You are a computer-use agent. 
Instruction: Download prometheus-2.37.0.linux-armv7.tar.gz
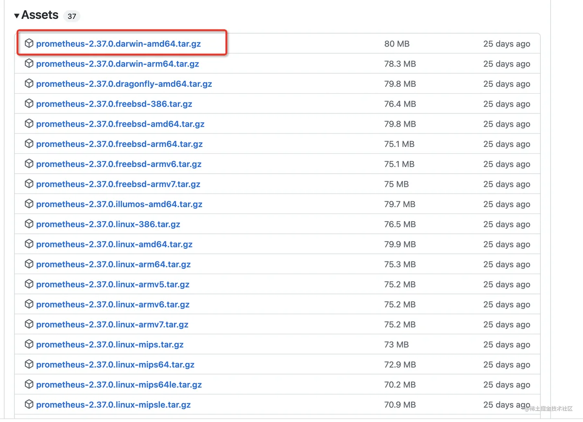(112, 325)
